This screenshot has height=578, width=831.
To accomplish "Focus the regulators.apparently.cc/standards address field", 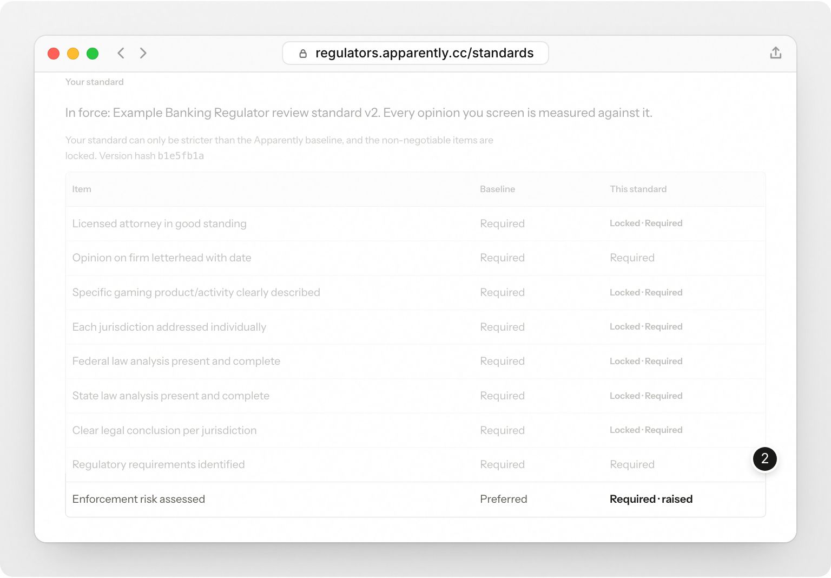I will (415, 53).
